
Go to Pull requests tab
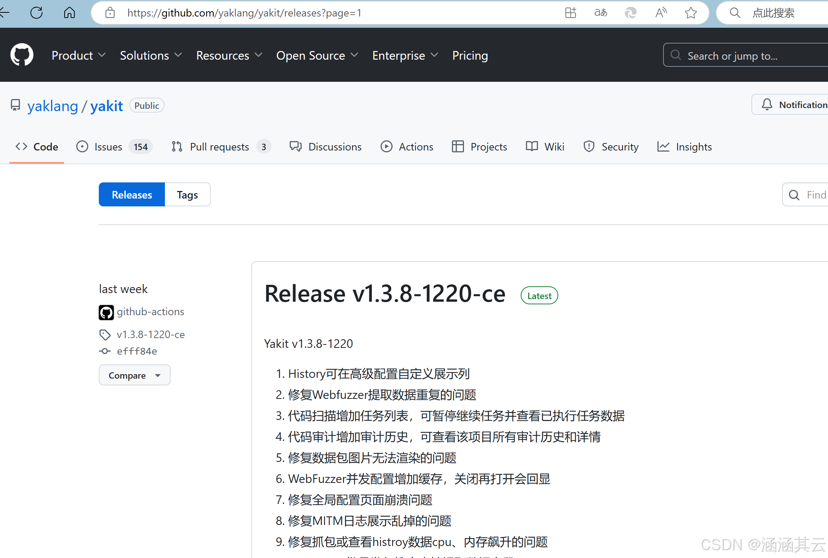coord(220,147)
